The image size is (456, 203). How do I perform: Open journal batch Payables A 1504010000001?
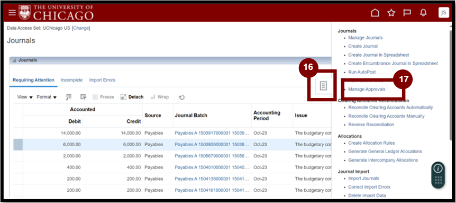tap(212, 167)
